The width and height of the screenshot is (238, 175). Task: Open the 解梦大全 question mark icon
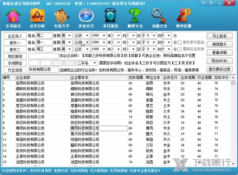[135, 18]
